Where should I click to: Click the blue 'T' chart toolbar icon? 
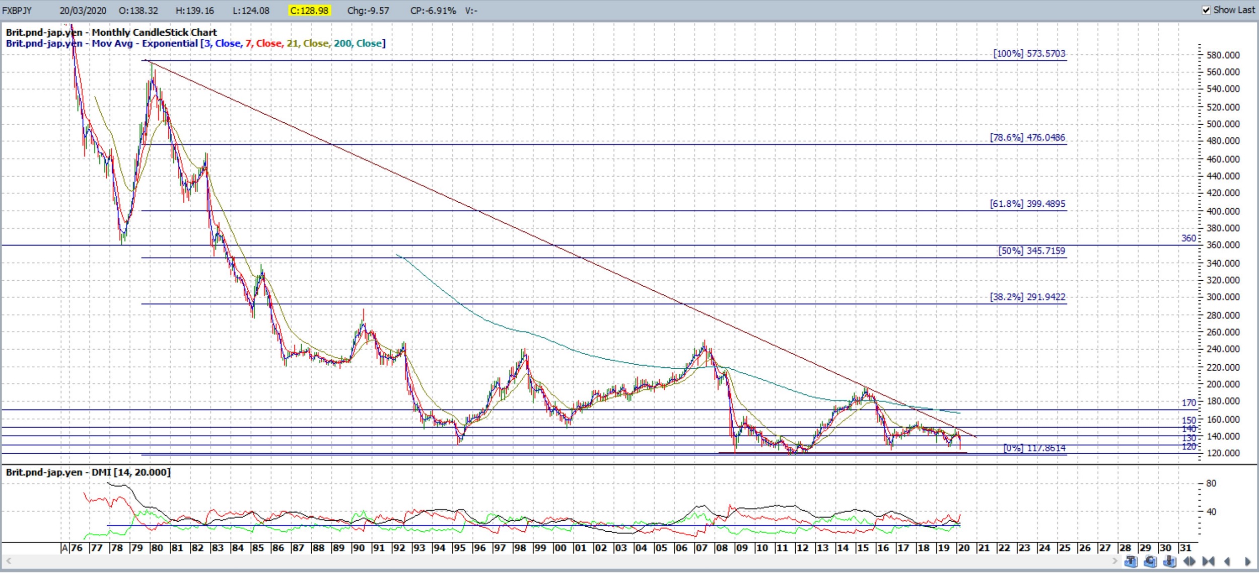(1131, 561)
